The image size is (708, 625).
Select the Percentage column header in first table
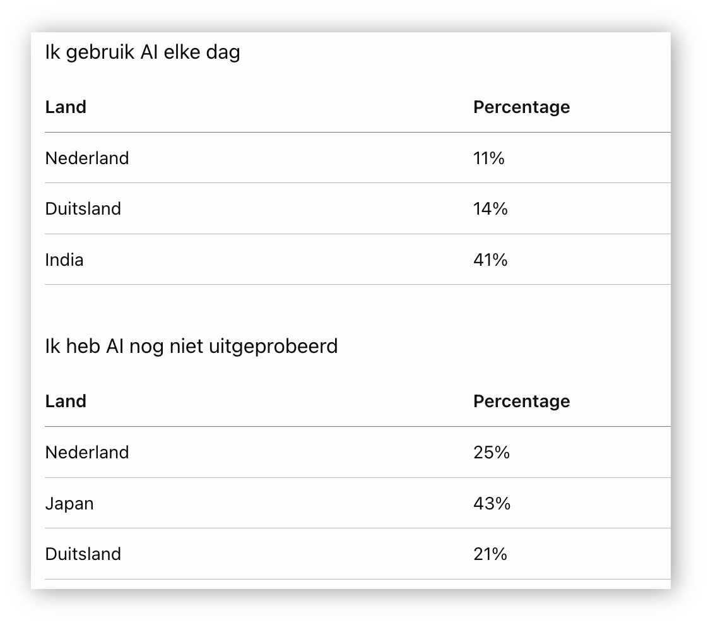coord(521,107)
